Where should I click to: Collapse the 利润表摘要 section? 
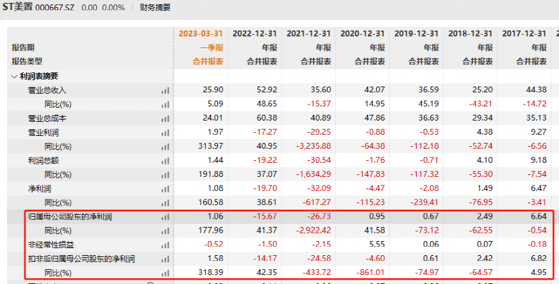[x=14, y=76]
